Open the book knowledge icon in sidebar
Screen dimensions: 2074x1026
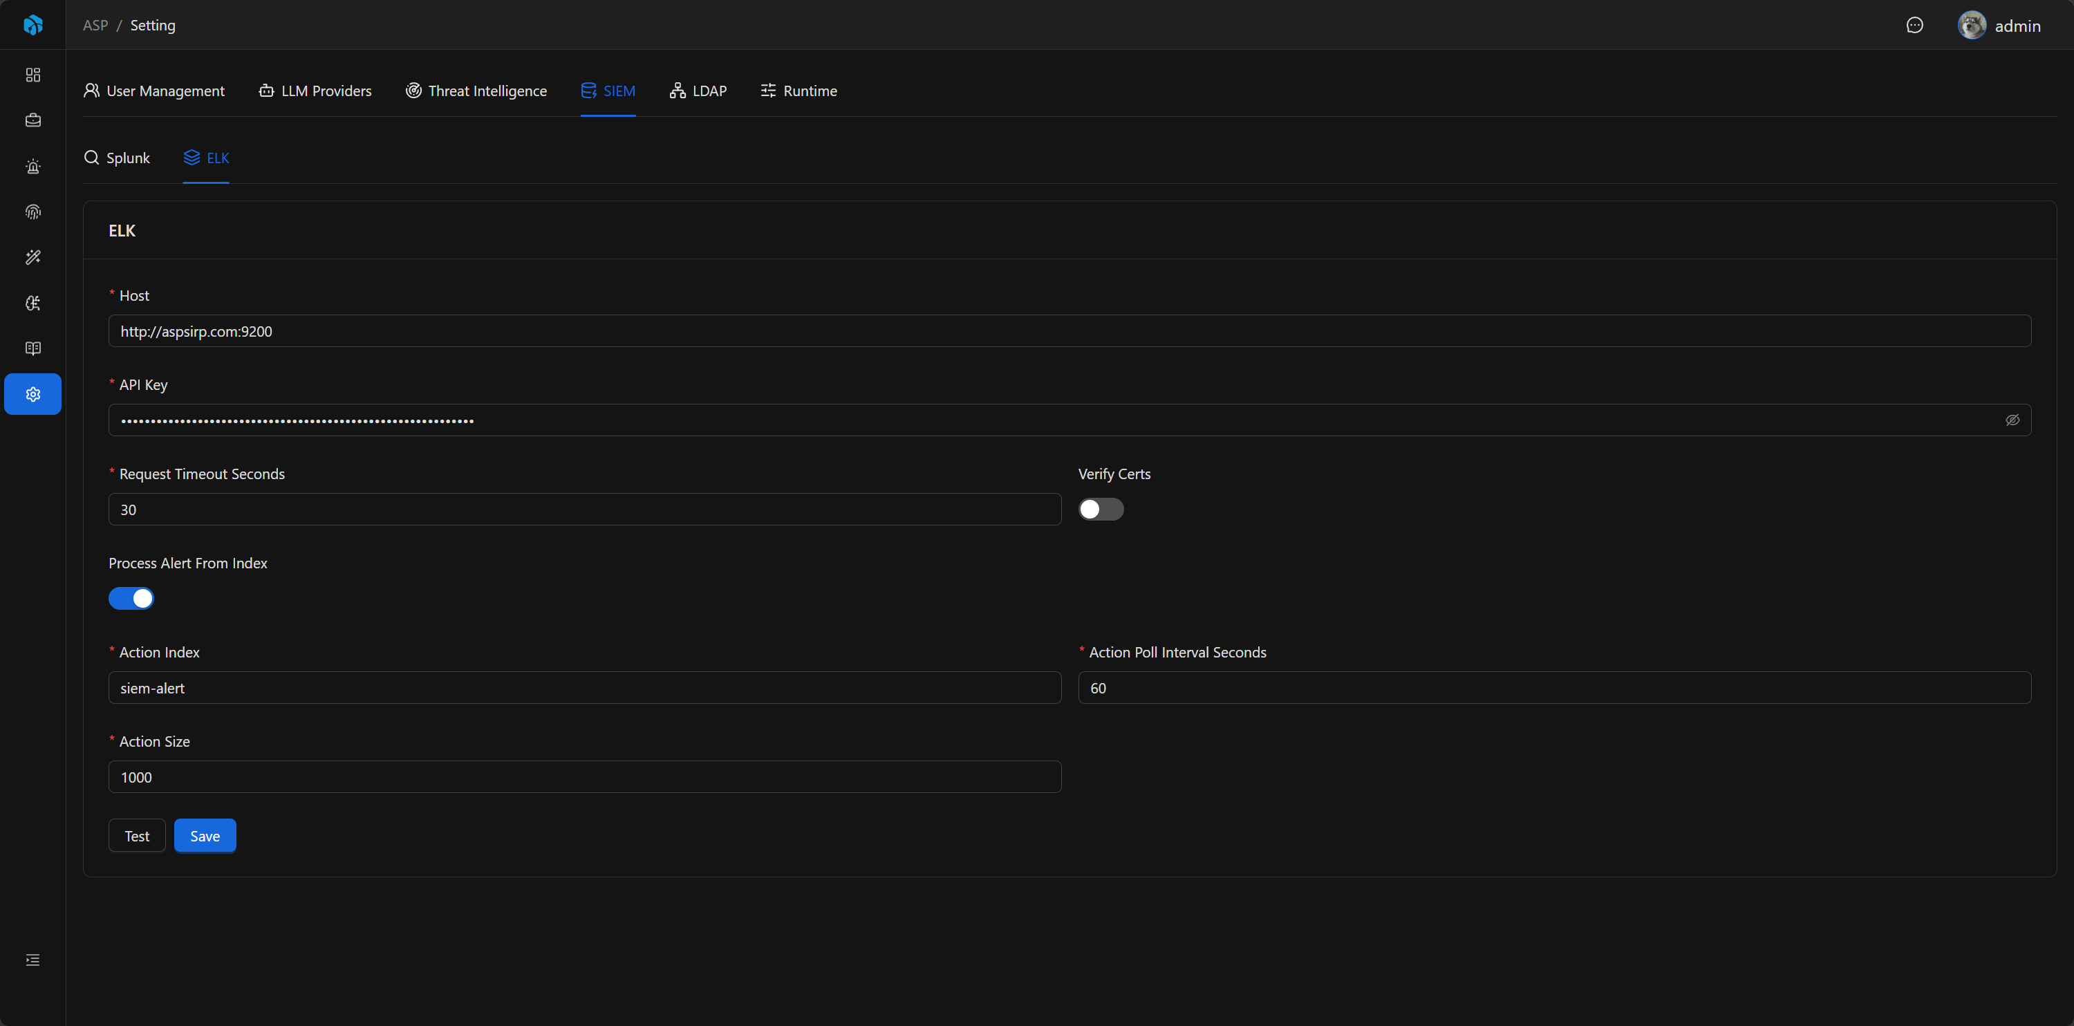coord(33,348)
